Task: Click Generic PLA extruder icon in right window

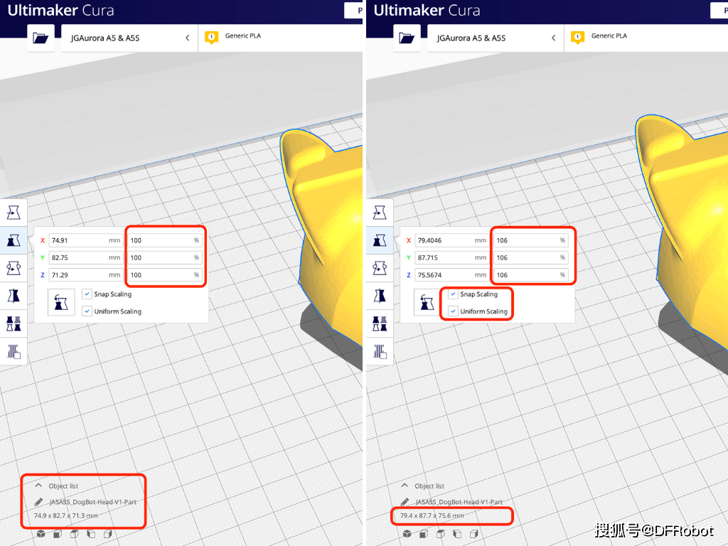Action: (x=577, y=37)
